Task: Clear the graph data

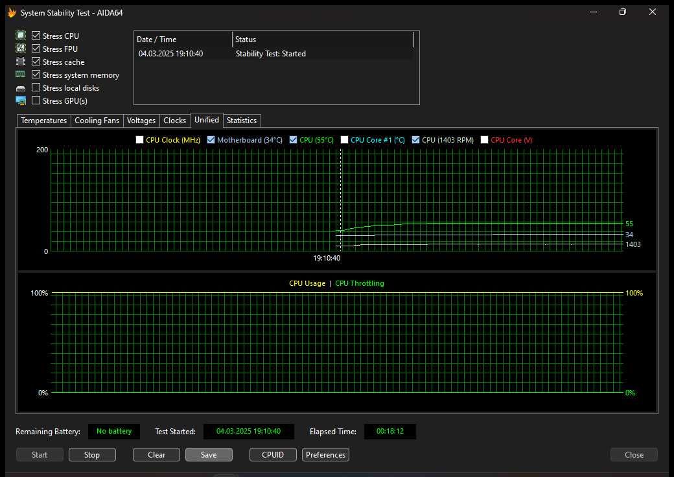Action: [156, 455]
